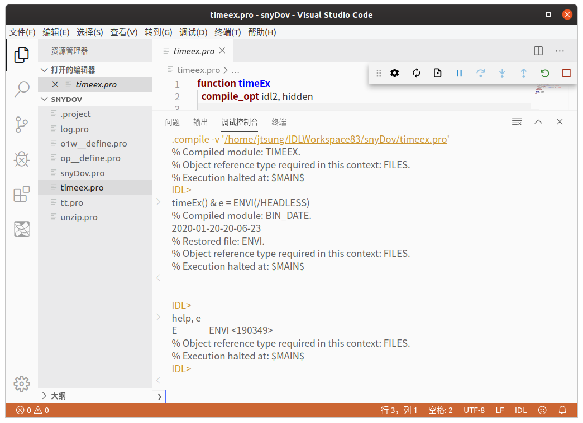Close the timeex.pro editor tab
583x423 pixels.
[222, 51]
